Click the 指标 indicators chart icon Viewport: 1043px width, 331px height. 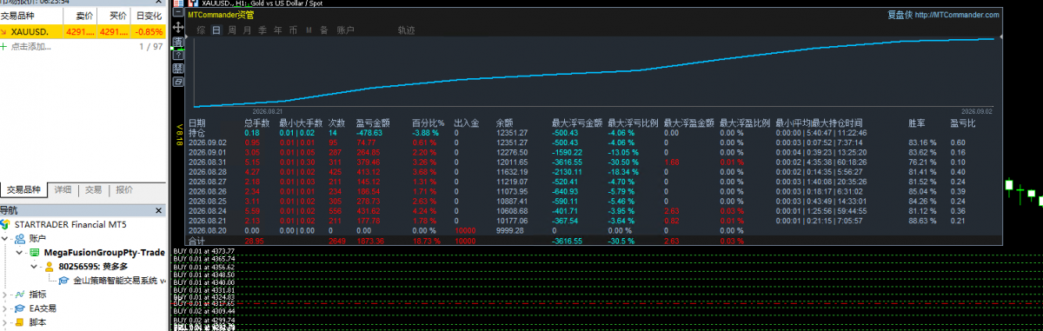[x=20, y=295]
